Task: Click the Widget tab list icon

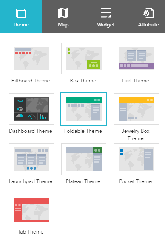Action: [x=106, y=13]
